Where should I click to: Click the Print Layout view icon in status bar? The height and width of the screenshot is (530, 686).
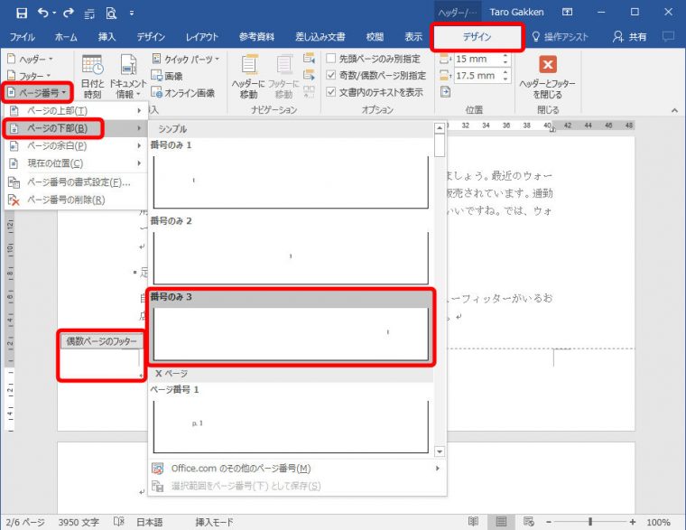(x=501, y=521)
